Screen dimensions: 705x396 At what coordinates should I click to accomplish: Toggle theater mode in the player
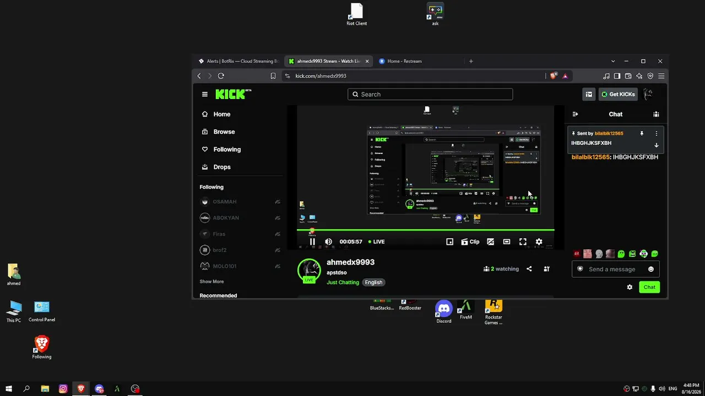(507, 241)
